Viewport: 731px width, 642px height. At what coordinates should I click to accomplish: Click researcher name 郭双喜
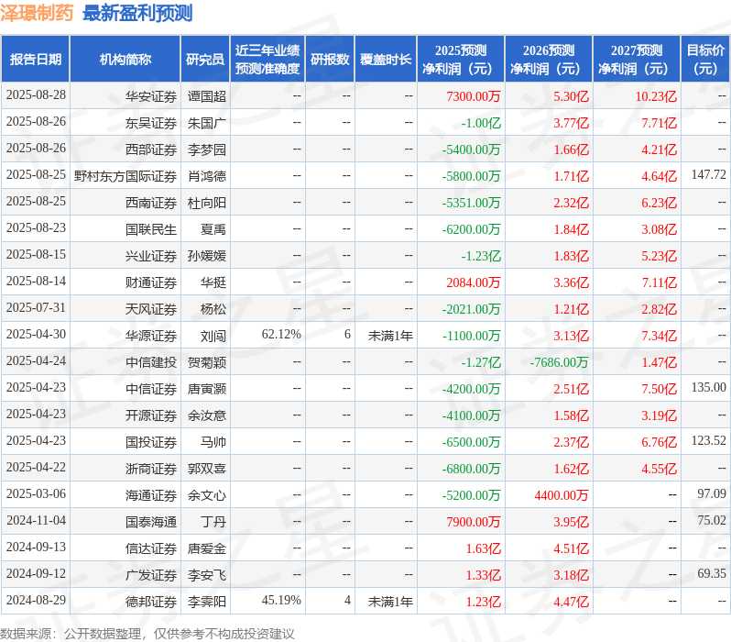pos(207,469)
